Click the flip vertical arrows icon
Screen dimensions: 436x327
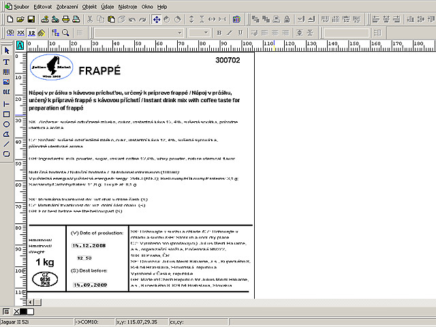191,19
